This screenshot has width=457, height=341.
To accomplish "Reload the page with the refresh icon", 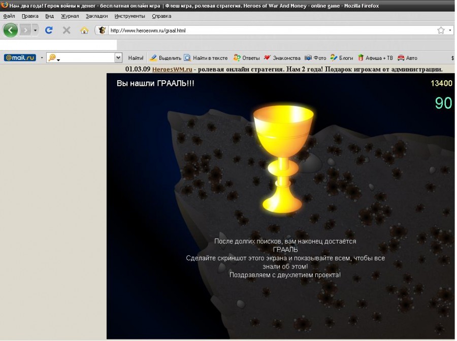I will (49, 30).
